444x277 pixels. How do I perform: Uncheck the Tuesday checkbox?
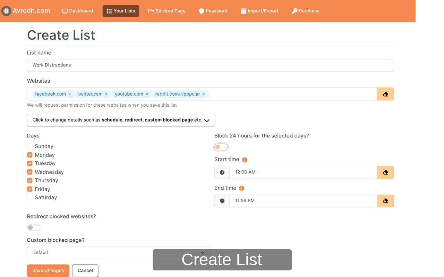[x=30, y=163]
